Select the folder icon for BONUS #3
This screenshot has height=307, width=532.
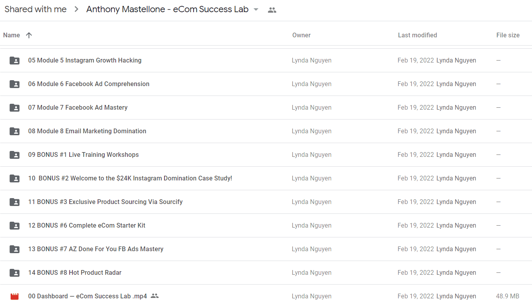click(15, 202)
